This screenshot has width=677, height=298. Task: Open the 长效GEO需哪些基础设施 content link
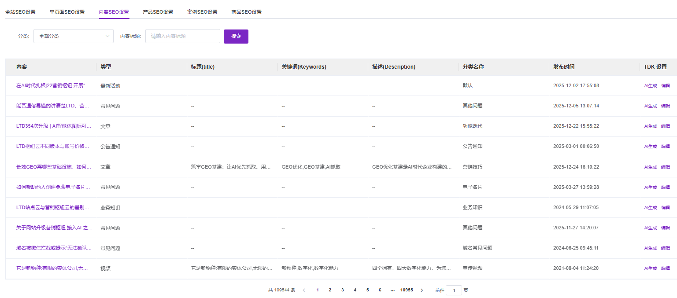click(54, 167)
